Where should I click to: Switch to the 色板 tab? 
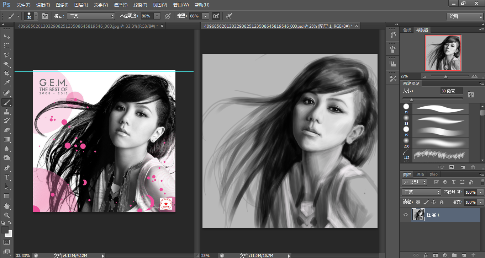coord(407,30)
